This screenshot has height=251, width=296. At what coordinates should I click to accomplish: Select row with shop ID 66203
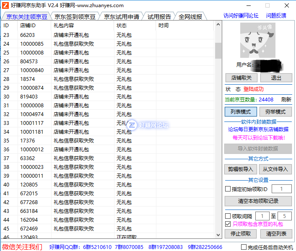pos(108,35)
